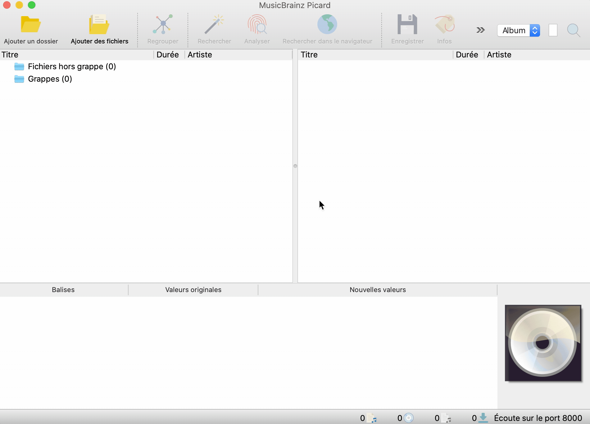Click the Valeurs originales column header
Image resolution: width=590 pixels, height=424 pixels.
coord(193,290)
